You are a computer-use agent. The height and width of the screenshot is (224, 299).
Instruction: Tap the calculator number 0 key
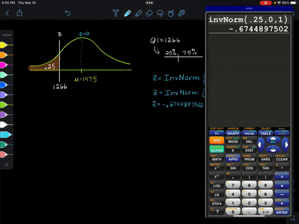[233, 212]
